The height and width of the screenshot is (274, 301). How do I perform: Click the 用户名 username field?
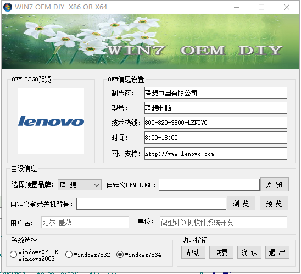coord(85,222)
